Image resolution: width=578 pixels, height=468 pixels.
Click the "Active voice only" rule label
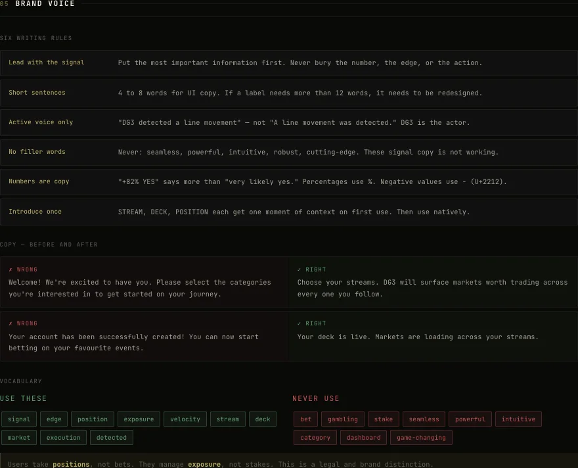(x=41, y=122)
